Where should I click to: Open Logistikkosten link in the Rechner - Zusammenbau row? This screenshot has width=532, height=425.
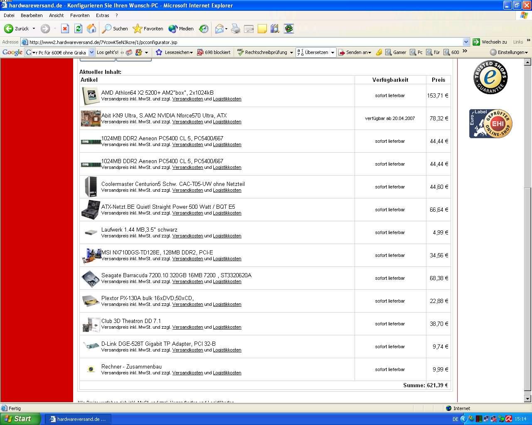coord(227,373)
